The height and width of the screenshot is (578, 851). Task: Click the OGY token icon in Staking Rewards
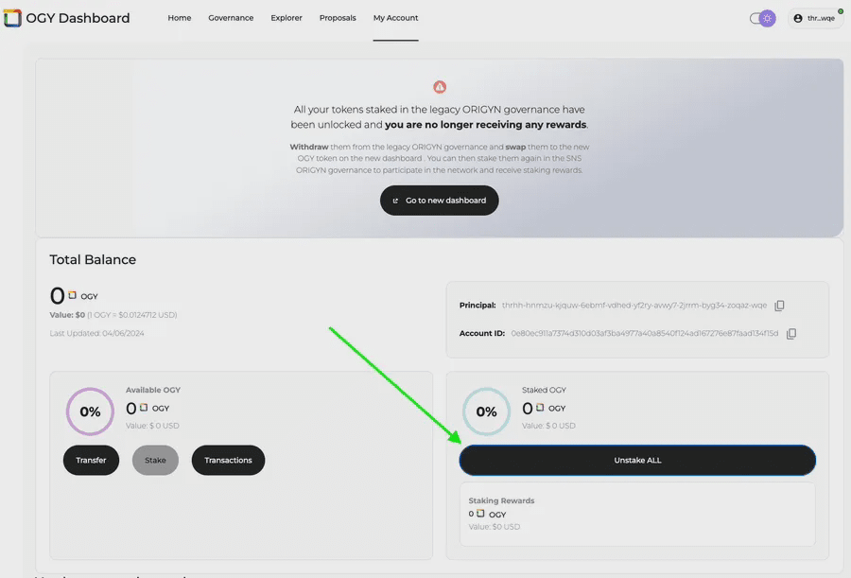coord(480,514)
